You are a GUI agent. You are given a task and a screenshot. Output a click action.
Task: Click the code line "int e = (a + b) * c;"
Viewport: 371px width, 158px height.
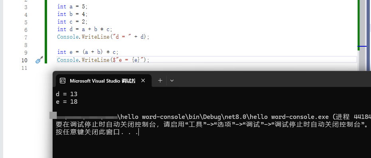(x=88, y=52)
